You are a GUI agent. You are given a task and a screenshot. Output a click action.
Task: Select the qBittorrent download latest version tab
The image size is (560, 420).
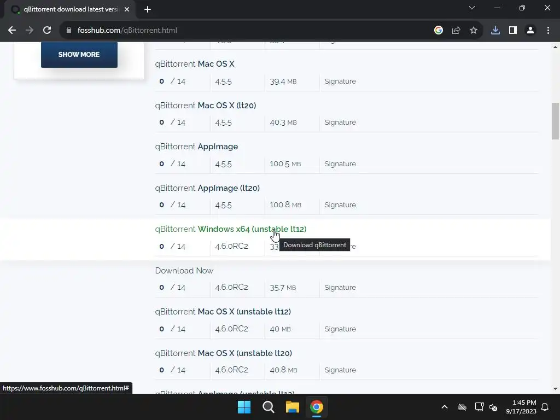(x=71, y=9)
